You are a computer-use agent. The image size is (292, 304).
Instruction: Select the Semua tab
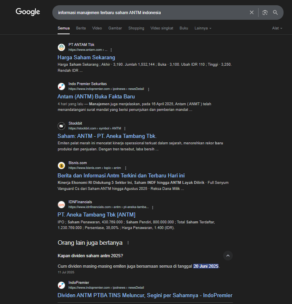click(64, 28)
